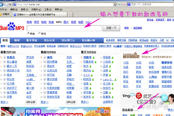The width and height of the screenshot is (174, 116).
Task: Click the 拍美食 advertisement banner
Action: [56, 111]
